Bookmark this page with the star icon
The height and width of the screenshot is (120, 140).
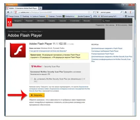coord(89,12)
